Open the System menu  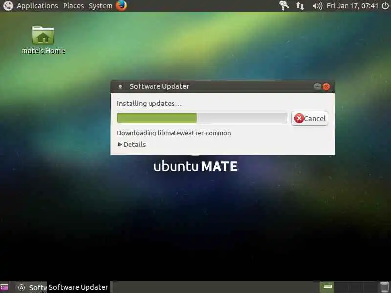click(101, 6)
